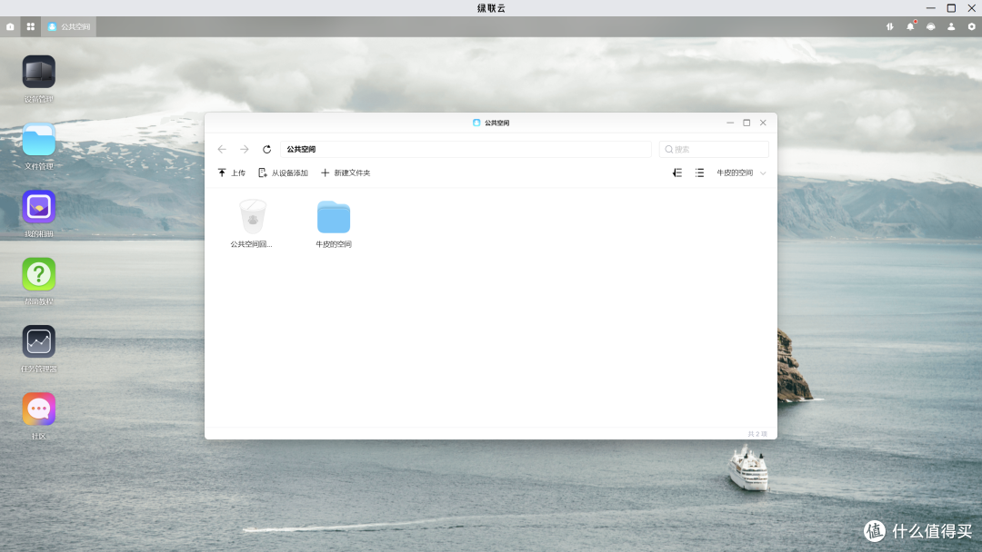The image size is (982, 552).
Task: Switch to the 公共空间 taskbar tab
Action: point(69,27)
